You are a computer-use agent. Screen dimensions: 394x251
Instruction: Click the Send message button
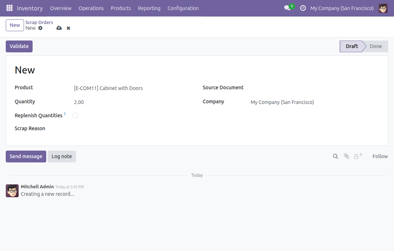pyautogui.click(x=26, y=156)
